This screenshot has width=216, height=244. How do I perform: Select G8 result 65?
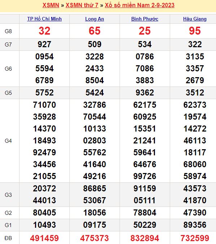(x=95, y=31)
